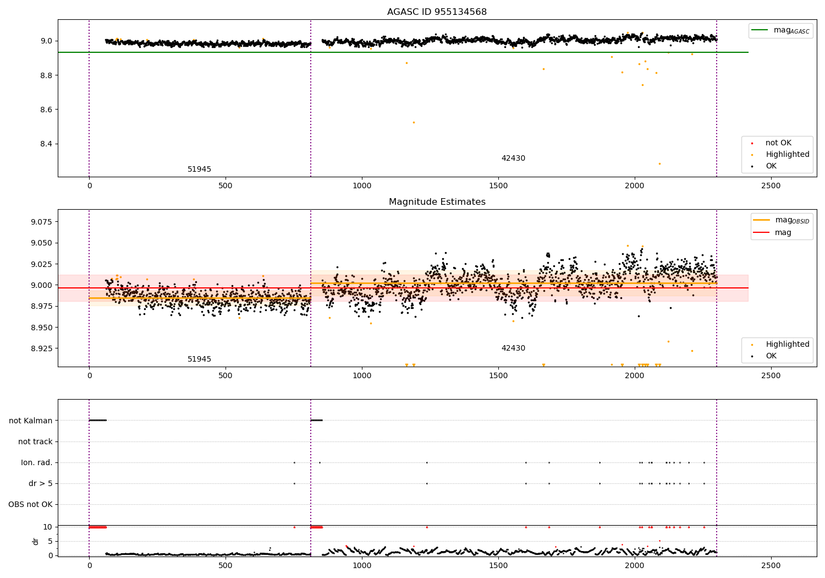Click 'Highlighted' in the top plot legend
Image resolution: width=825 pixels, height=578 pixels.
(x=788, y=155)
